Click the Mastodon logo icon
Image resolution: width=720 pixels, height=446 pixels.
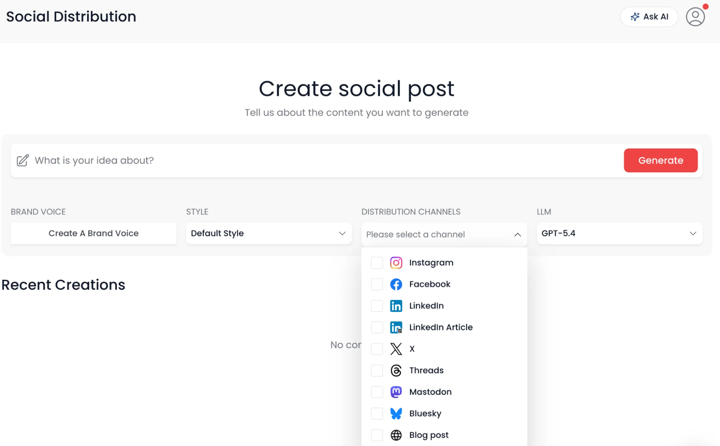(396, 392)
